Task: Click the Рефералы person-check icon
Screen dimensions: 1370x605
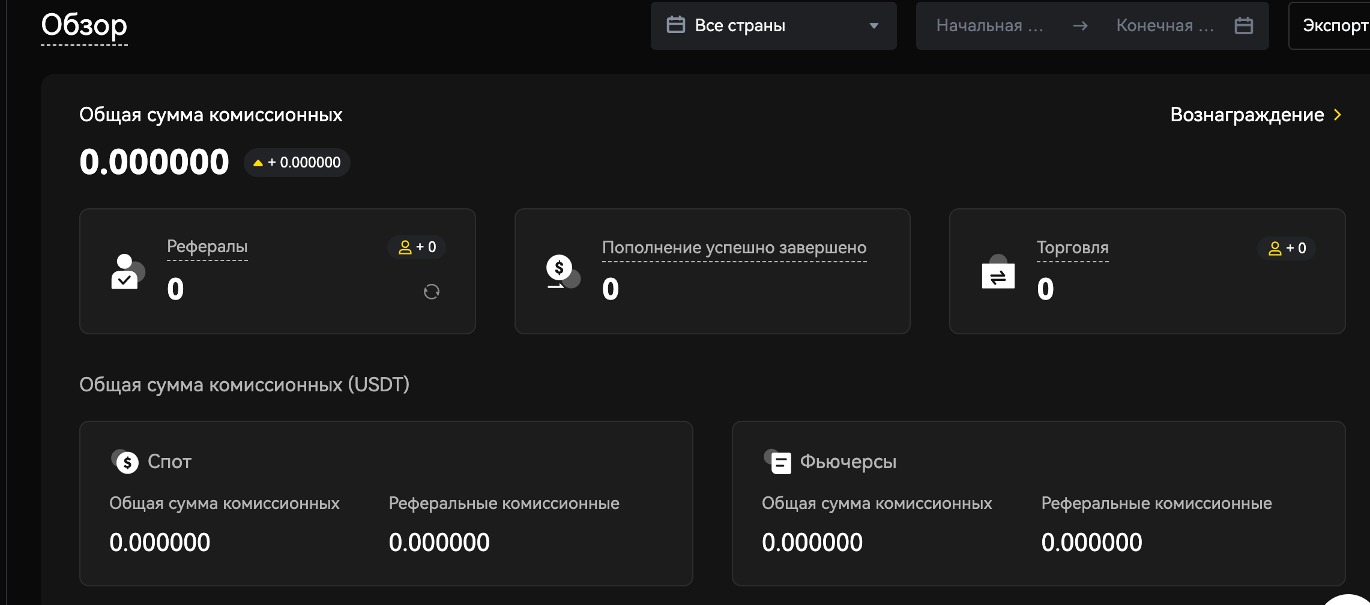Action: tap(127, 272)
